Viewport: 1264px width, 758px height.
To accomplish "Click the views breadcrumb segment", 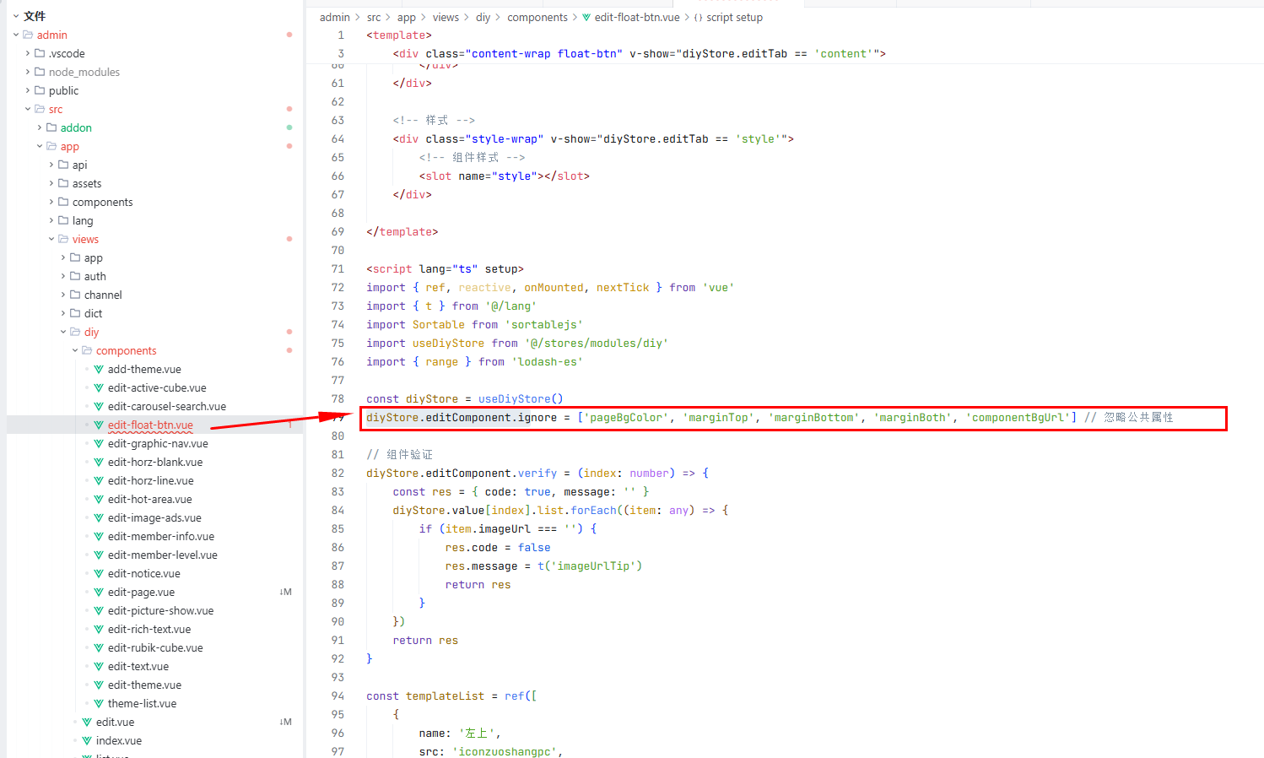I will click(446, 18).
